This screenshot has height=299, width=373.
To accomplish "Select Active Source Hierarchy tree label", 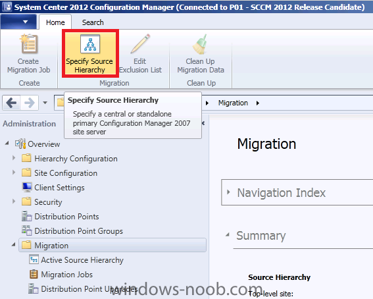I will pos(82,260).
